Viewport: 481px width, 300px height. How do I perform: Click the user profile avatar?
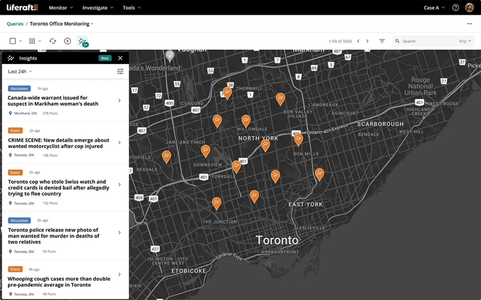coord(469,8)
